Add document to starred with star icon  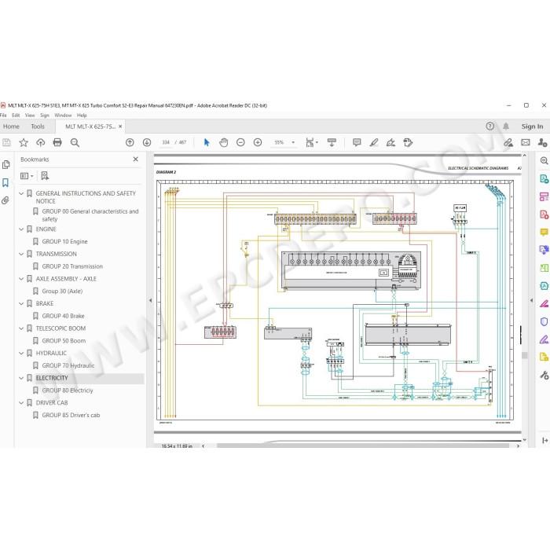tap(24, 142)
